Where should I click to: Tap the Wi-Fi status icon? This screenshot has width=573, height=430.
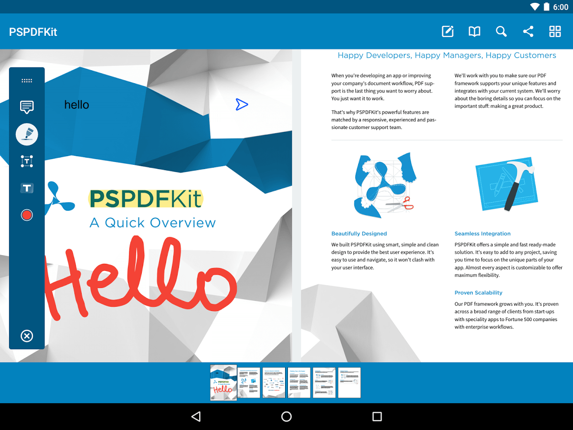click(535, 7)
